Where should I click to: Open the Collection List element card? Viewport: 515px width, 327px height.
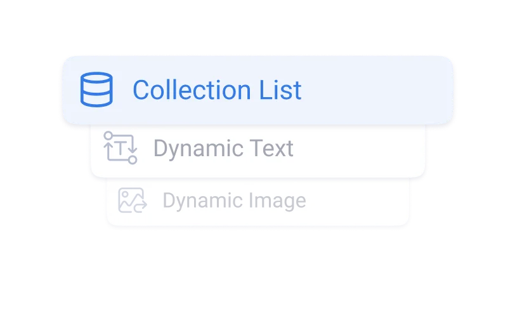pyautogui.click(x=257, y=90)
